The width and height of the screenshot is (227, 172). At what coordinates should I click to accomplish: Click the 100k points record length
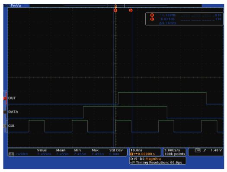click(x=175, y=154)
